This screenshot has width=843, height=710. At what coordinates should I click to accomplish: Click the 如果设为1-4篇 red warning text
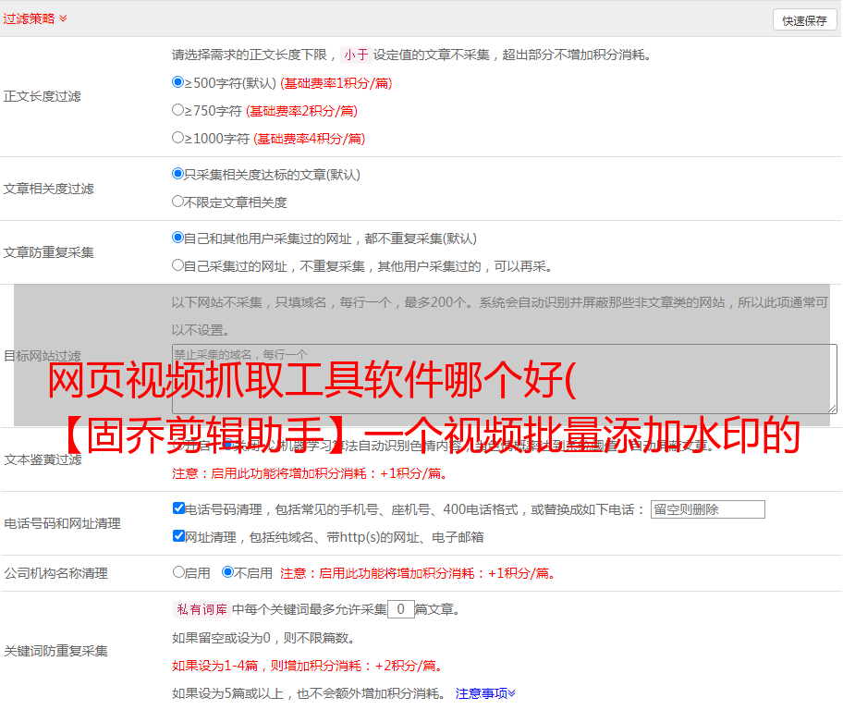click(x=309, y=666)
